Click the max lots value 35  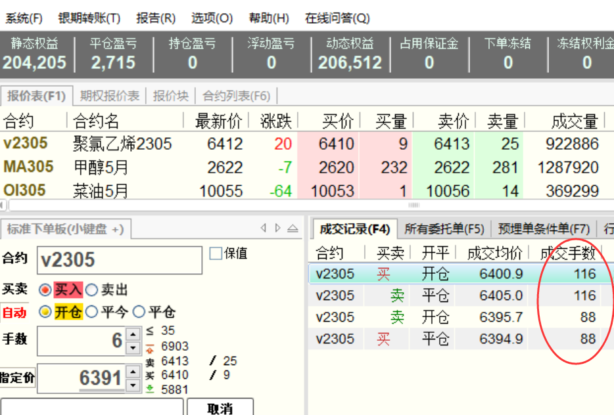point(168,331)
